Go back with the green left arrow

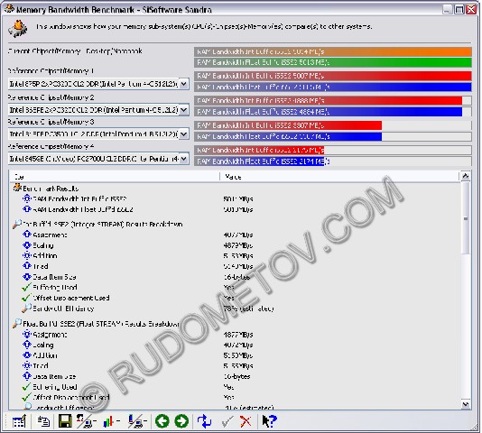162,421
